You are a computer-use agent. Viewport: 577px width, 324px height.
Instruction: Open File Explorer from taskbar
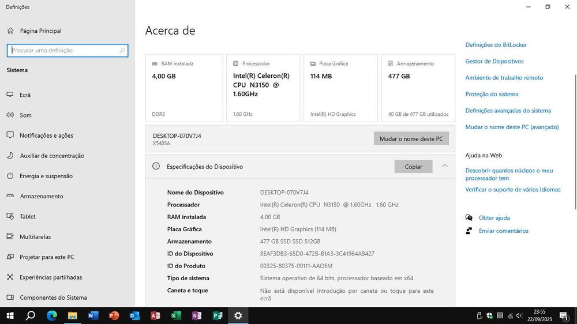(73, 315)
